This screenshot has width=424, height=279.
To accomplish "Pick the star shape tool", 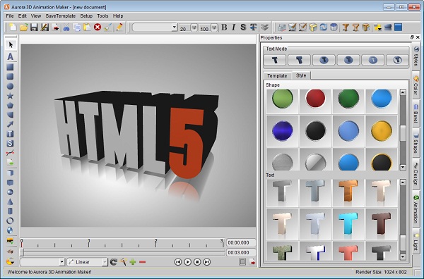I will coord(10,96).
